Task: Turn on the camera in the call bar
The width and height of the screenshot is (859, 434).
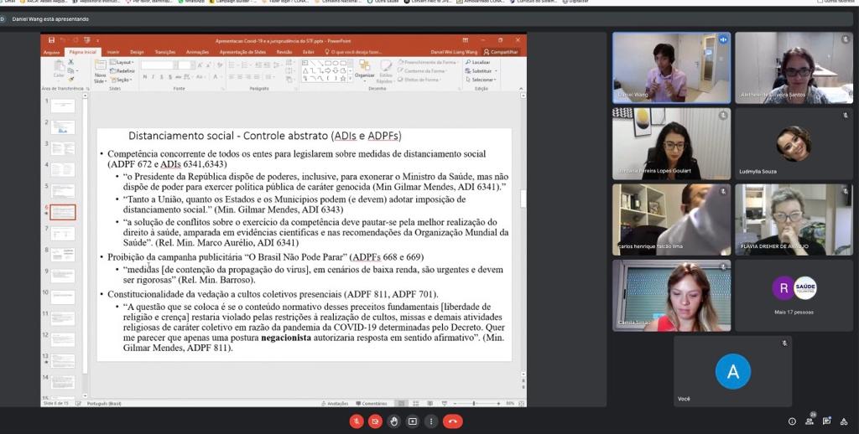Action: pos(374,421)
